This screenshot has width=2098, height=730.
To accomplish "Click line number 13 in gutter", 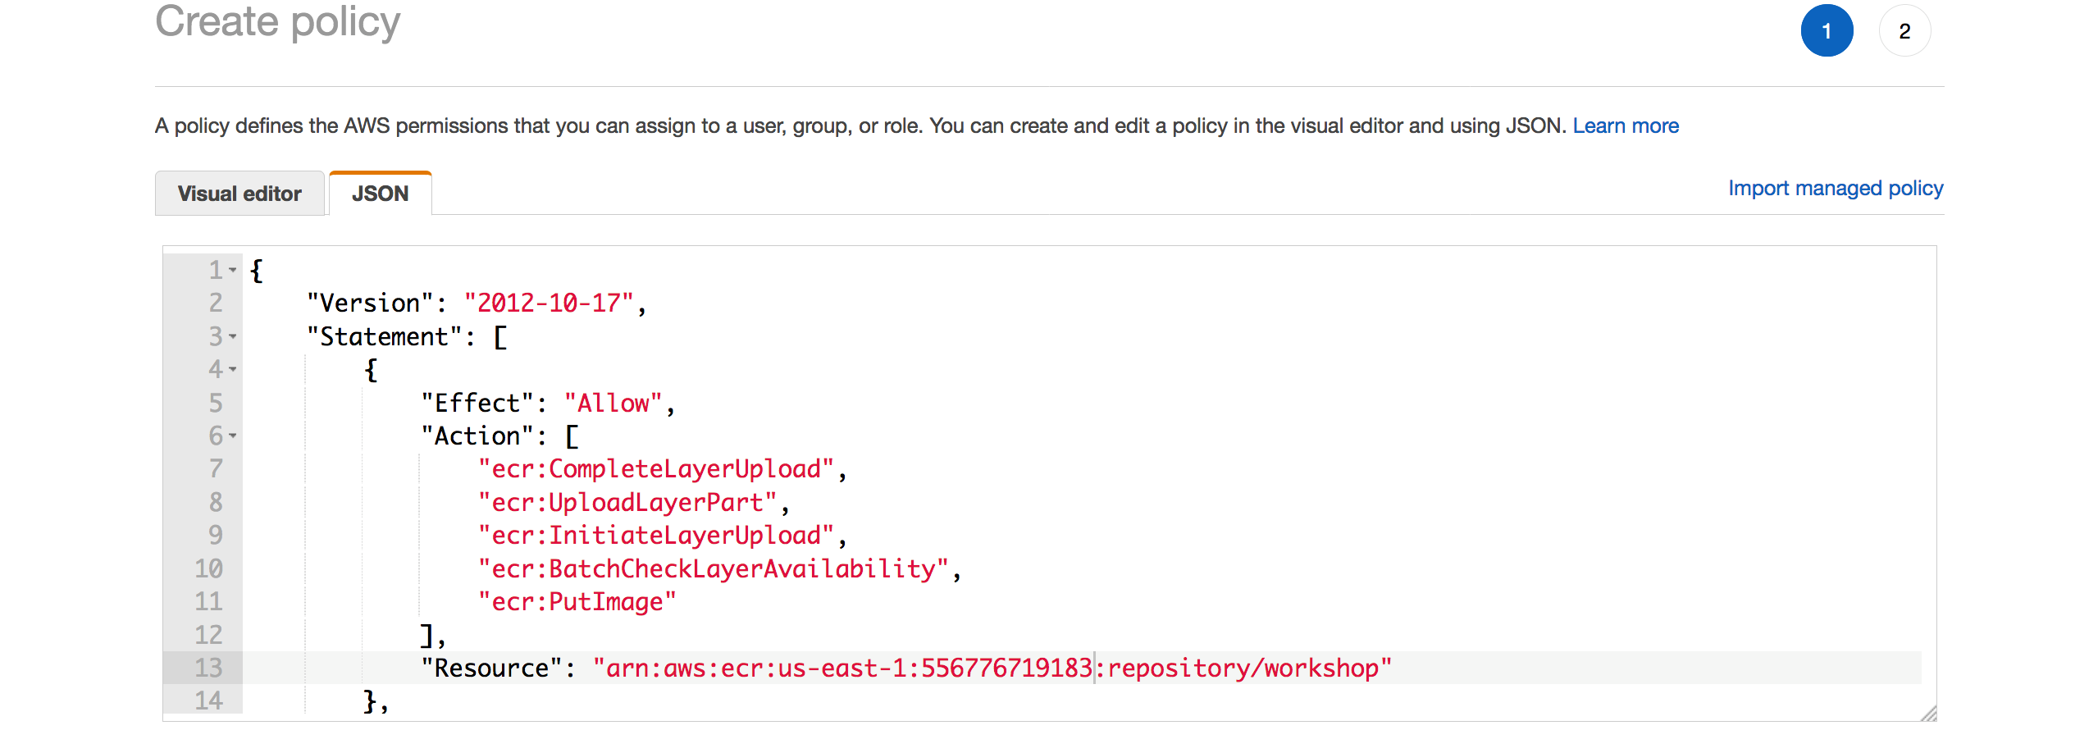I will [208, 668].
